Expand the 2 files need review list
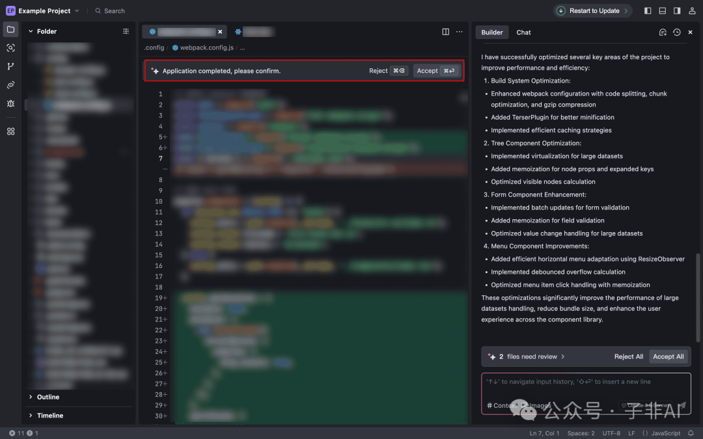The width and height of the screenshot is (703, 439). (x=532, y=356)
